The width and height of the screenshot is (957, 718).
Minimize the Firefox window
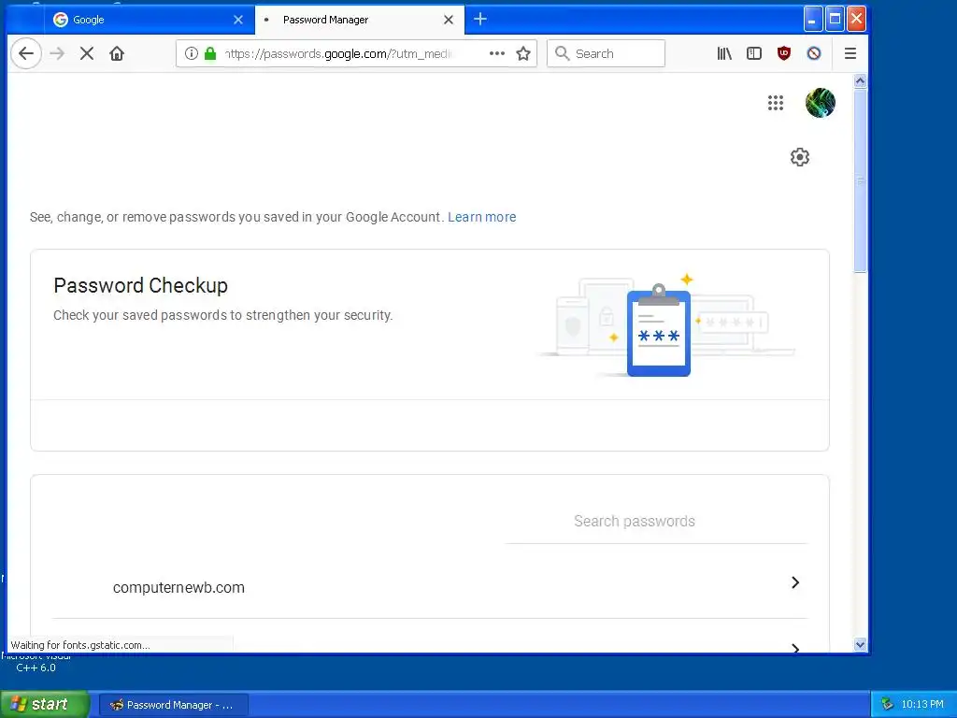tap(812, 20)
